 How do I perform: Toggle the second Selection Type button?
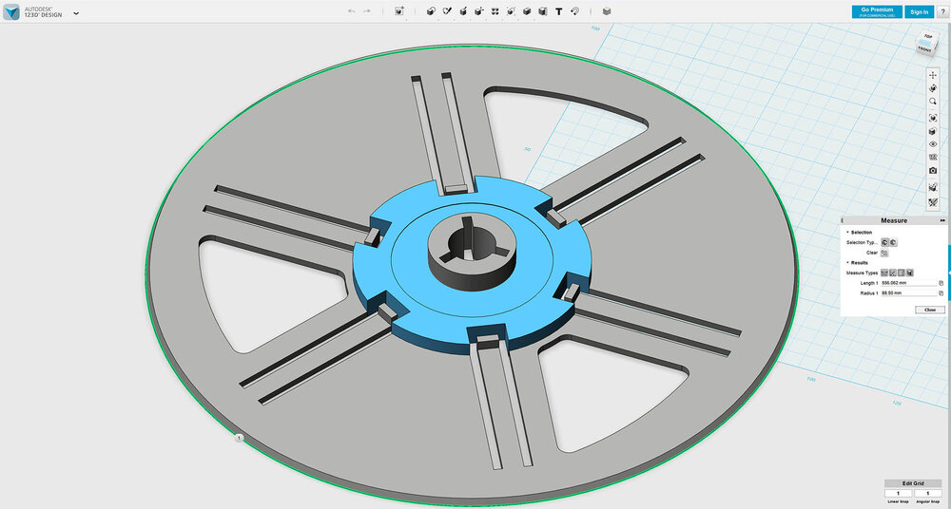click(893, 243)
